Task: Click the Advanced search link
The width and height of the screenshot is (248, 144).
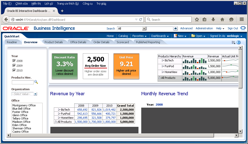Action: (186, 28)
